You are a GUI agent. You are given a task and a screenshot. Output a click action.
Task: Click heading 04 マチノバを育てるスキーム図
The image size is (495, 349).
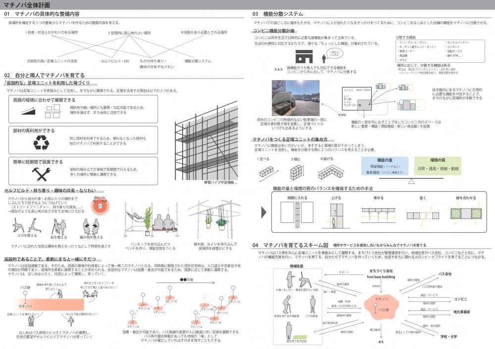click(x=290, y=245)
